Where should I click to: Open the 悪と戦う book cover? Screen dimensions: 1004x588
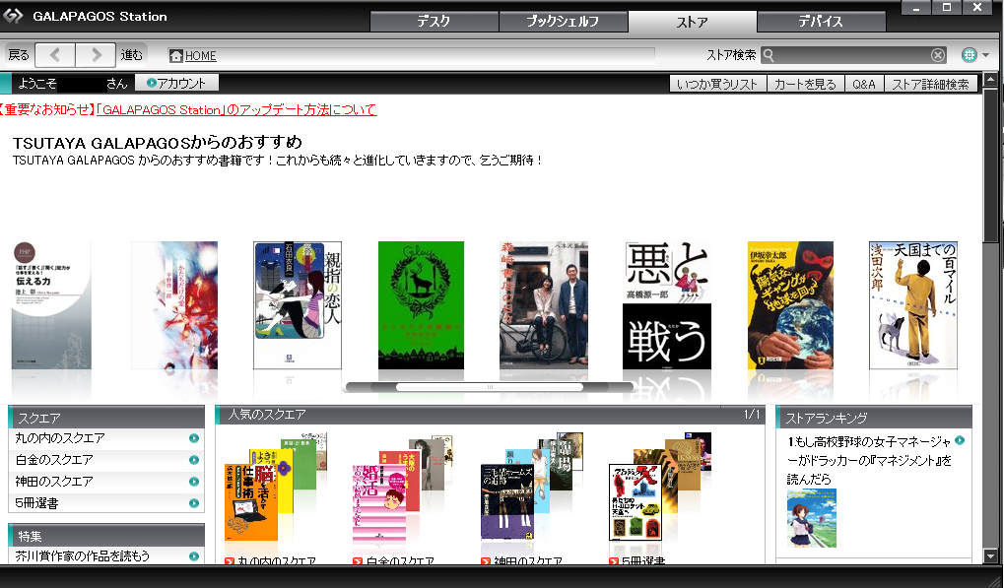pos(667,305)
